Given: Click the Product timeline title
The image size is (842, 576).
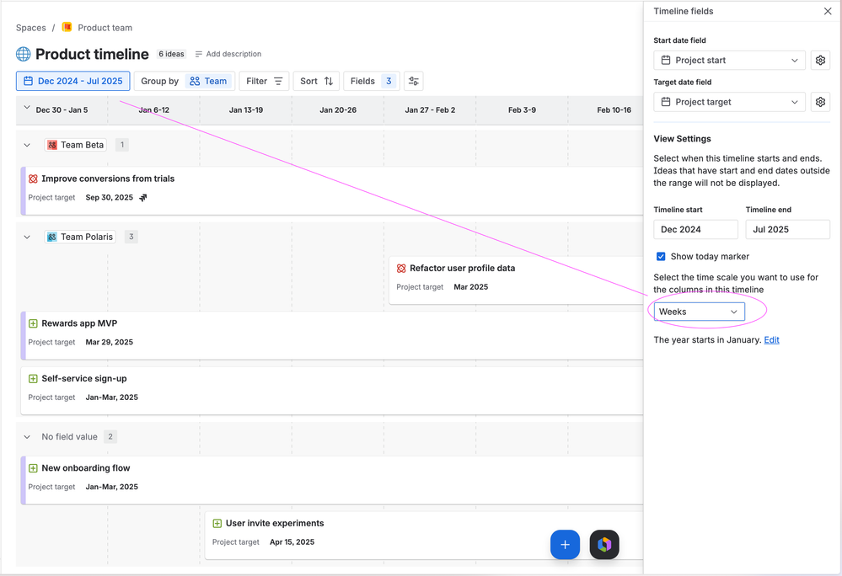Looking at the screenshot, I should (92, 54).
